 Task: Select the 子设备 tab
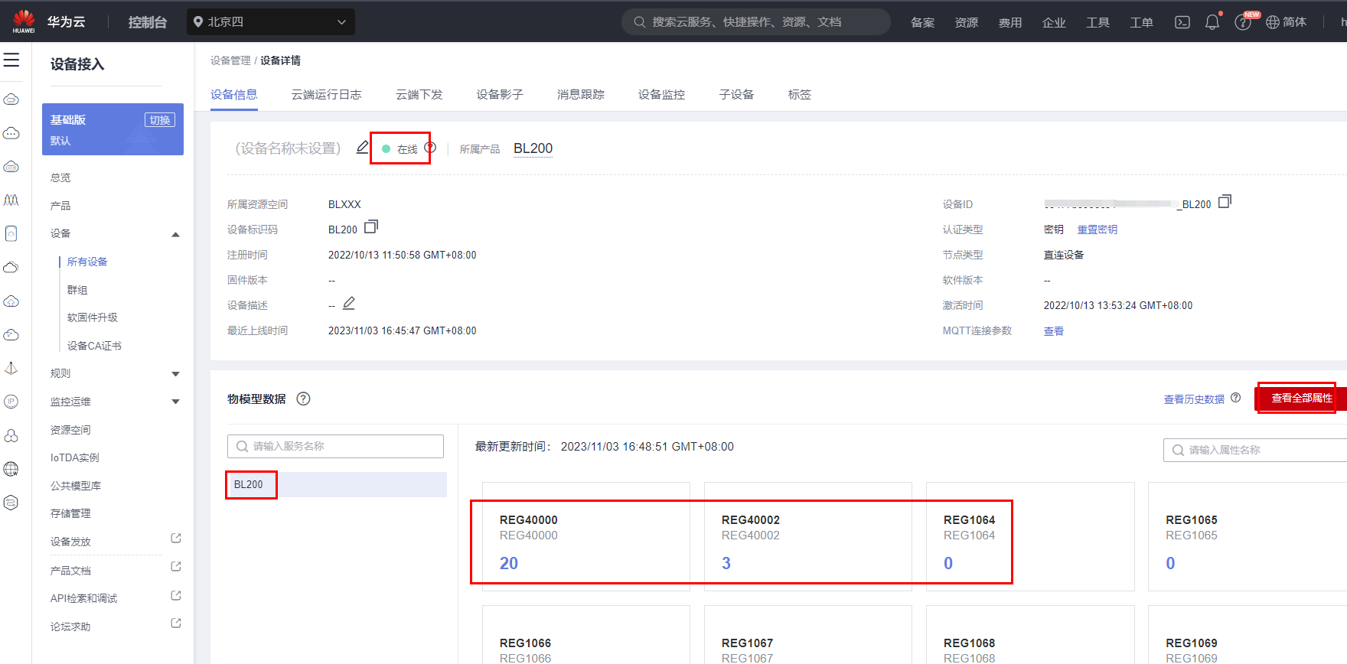(736, 94)
